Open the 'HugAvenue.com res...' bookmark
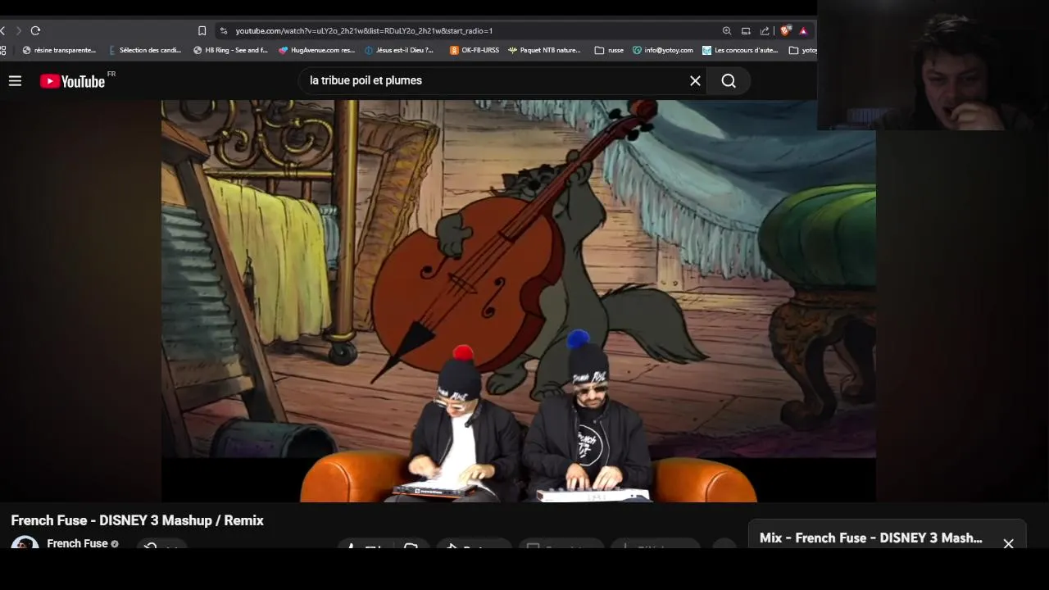1049x590 pixels. click(317, 50)
